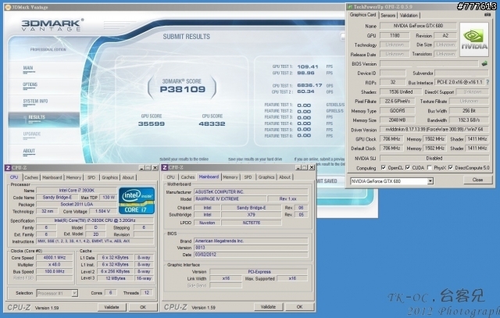Click the empty BIOS Version field in GPU-Z
This screenshot has width=500, height=318.
point(429,64)
